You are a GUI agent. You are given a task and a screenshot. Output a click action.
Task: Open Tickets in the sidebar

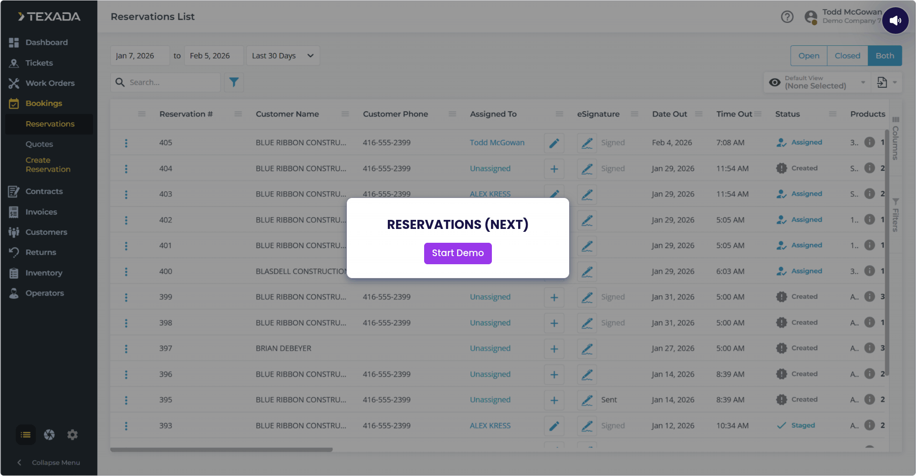point(39,63)
